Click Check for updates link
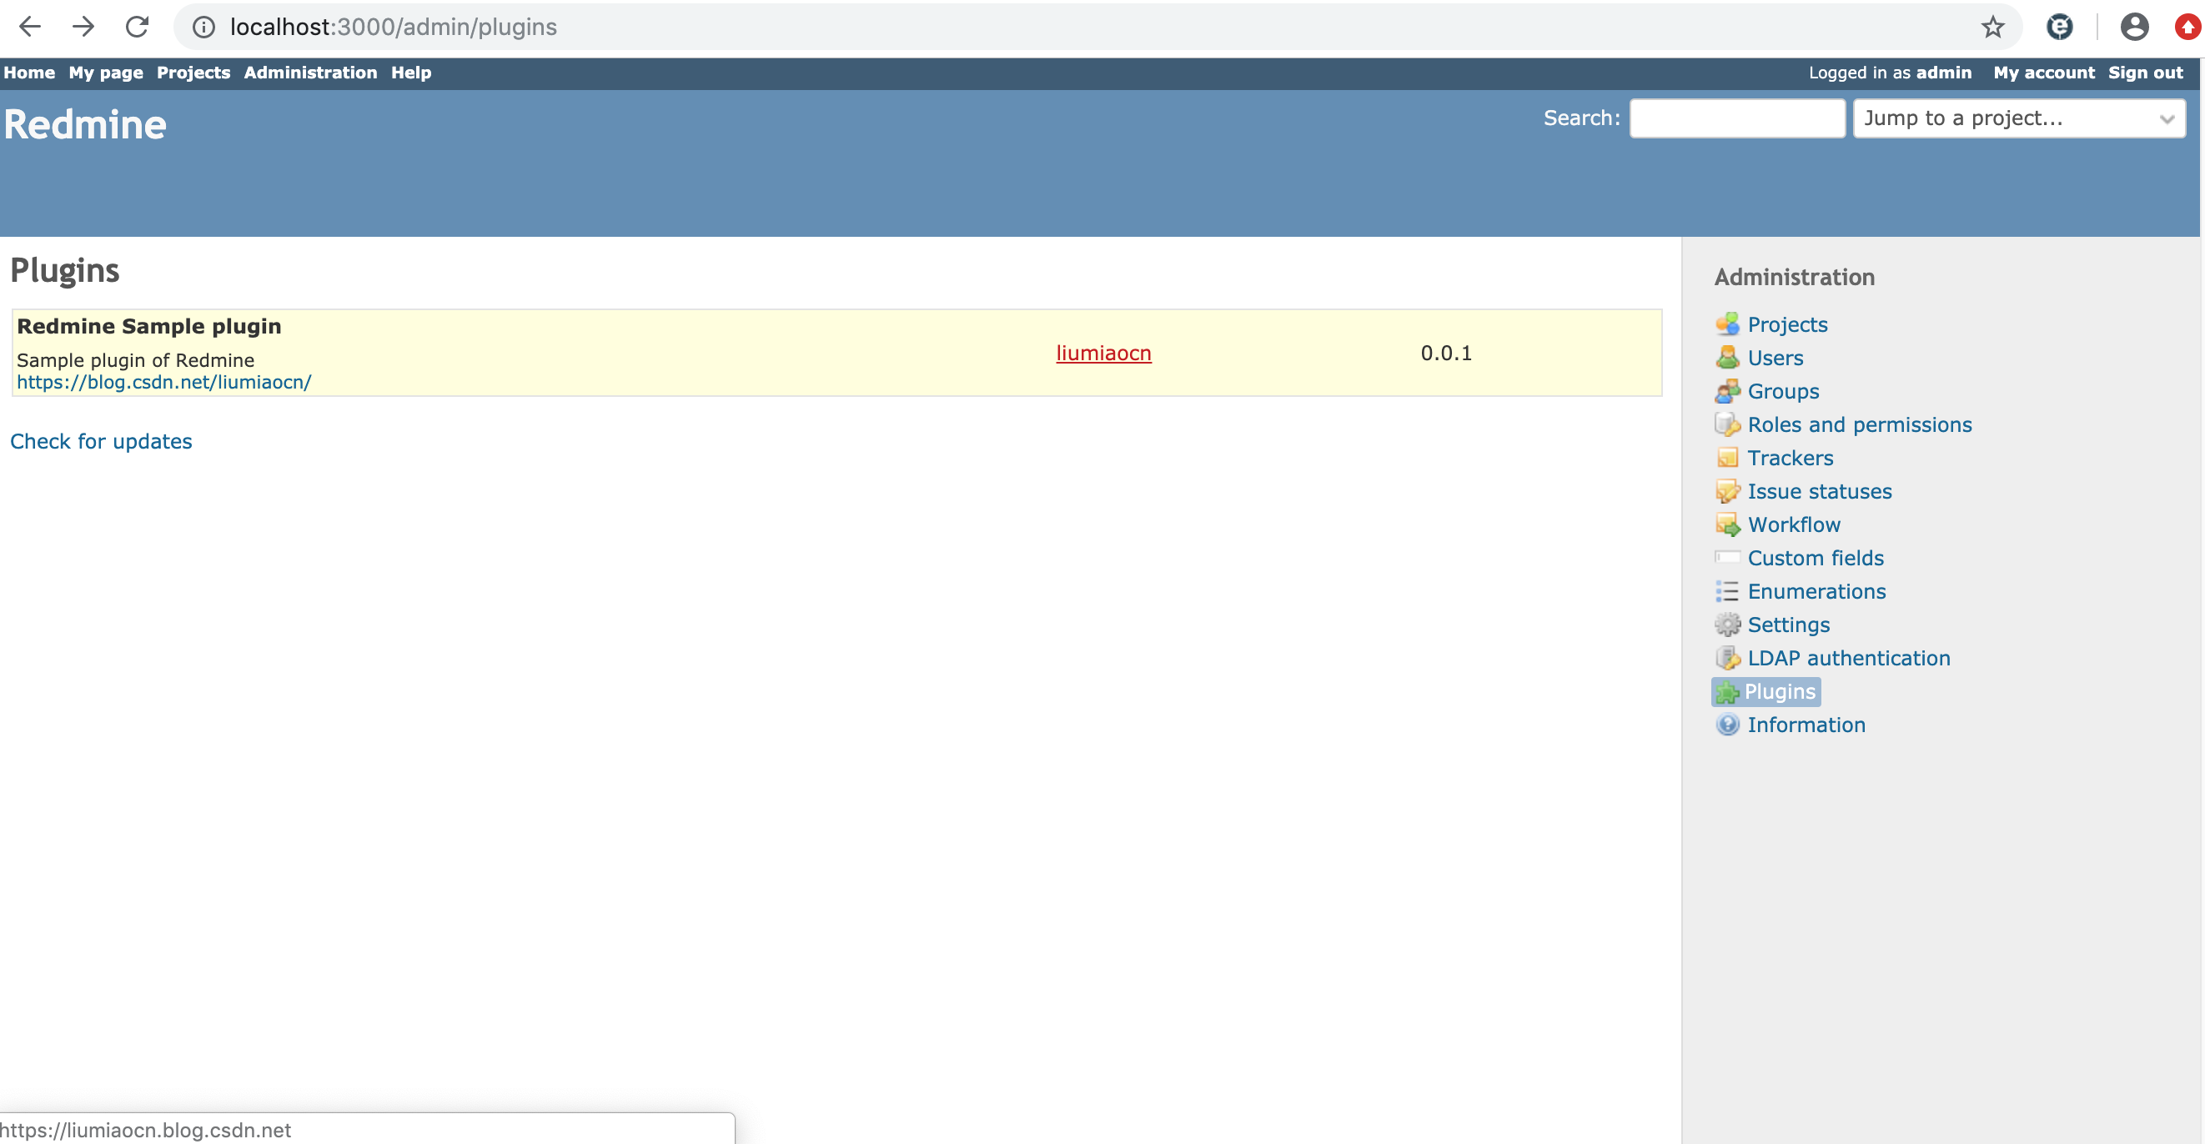The width and height of the screenshot is (2205, 1144). (101, 442)
